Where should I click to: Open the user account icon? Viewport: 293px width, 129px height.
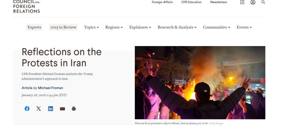(253, 2)
